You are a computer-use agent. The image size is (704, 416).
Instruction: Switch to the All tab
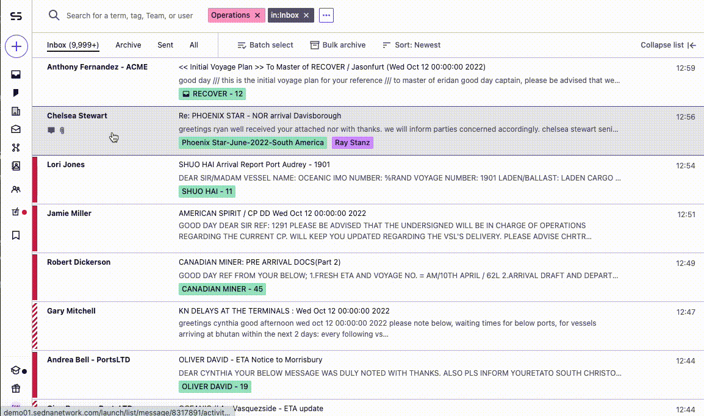coord(193,45)
